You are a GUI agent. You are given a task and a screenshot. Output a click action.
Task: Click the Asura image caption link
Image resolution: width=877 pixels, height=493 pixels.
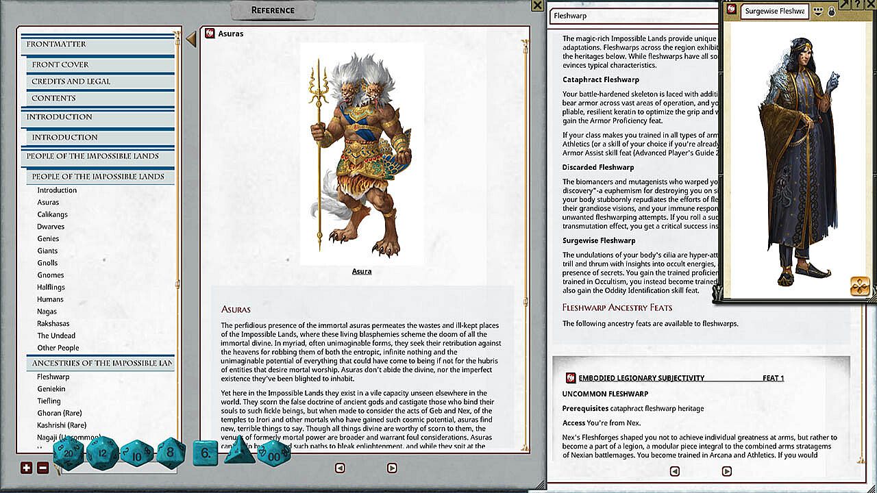362,271
